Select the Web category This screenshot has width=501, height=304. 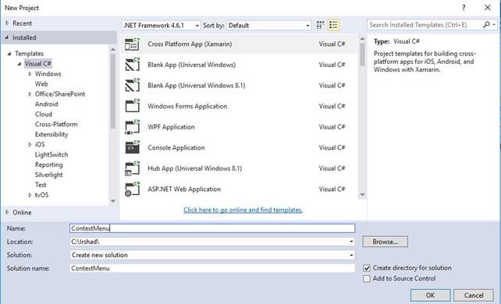(x=41, y=84)
